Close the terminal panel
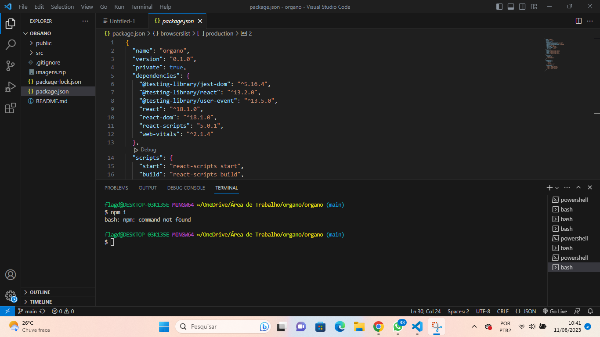This screenshot has height=337, width=600. pyautogui.click(x=590, y=187)
